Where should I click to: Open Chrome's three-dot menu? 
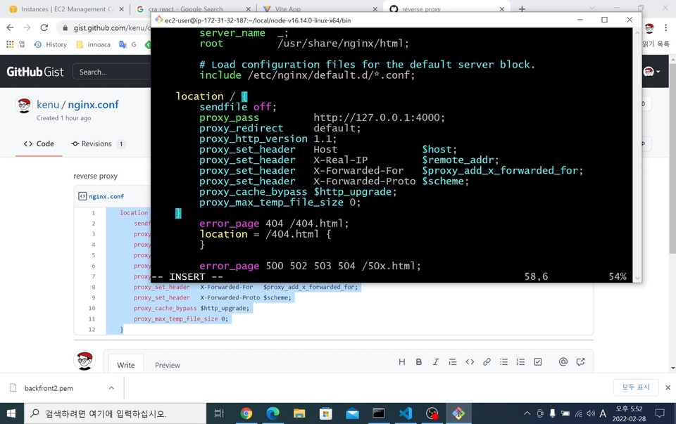pos(665,28)
